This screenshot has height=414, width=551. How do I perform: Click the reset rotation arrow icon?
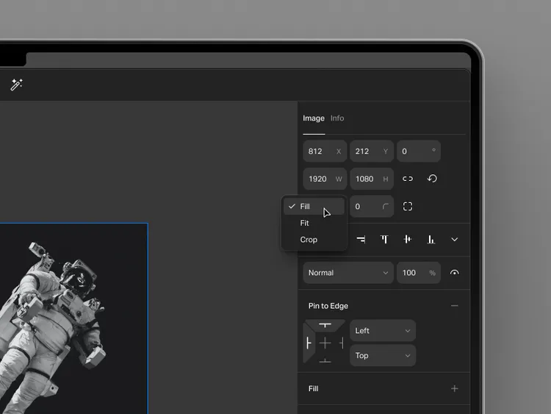pos(432,179)
